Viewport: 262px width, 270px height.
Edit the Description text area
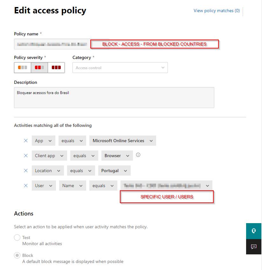click(114, 98)
